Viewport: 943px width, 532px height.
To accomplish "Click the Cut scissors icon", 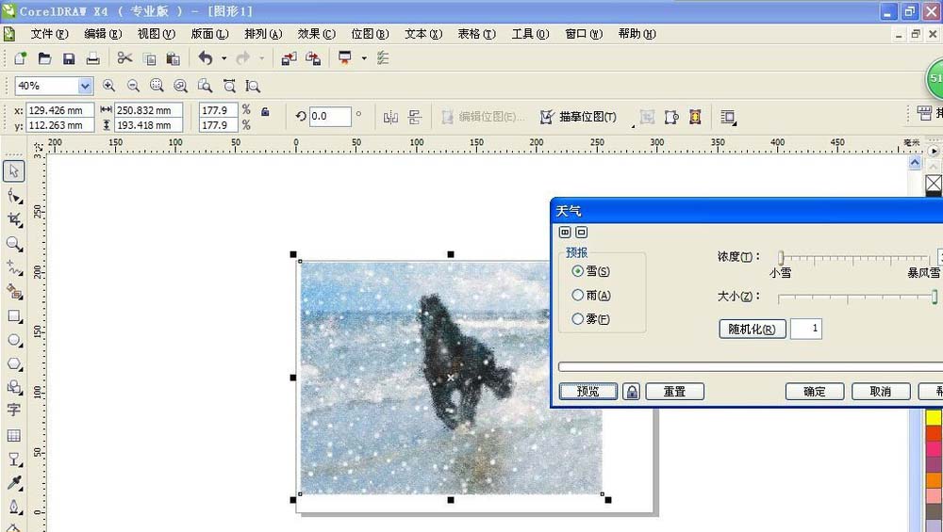I will click(124, 58).
